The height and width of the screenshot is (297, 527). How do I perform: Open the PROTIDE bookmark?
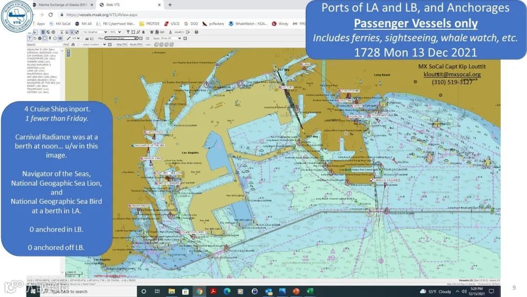(x=150, y=23)
